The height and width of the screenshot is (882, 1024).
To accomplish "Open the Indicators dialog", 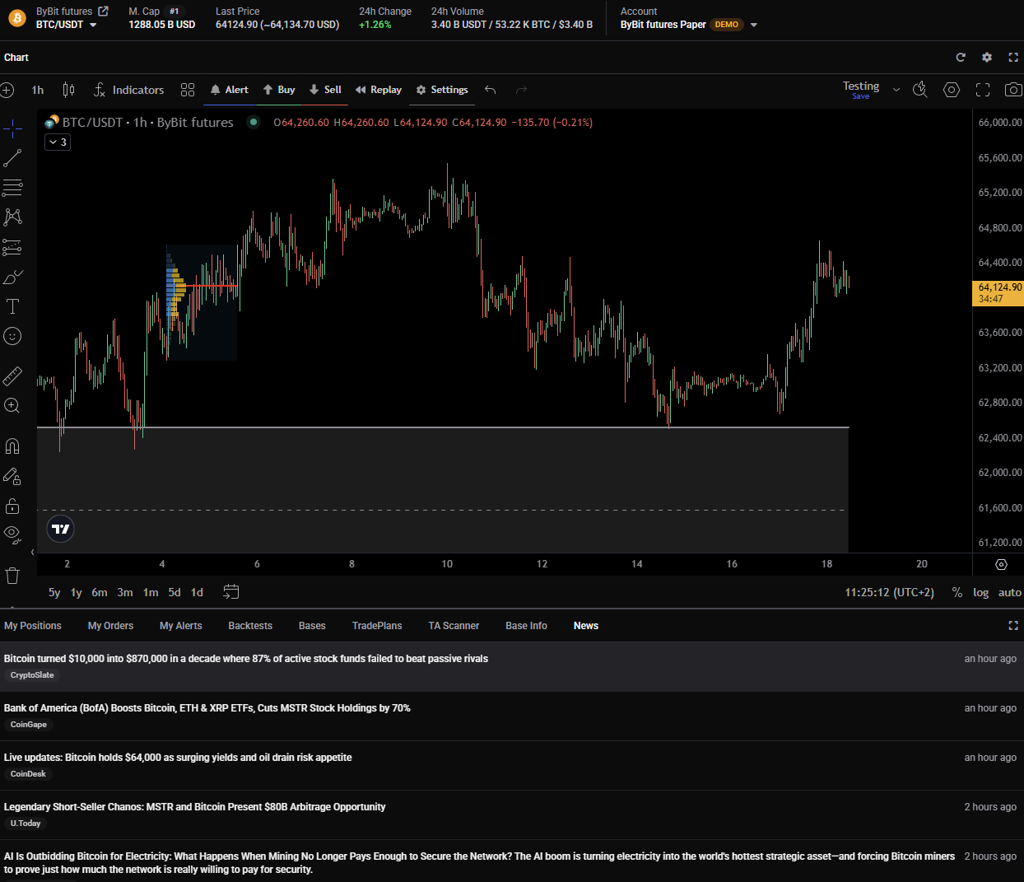I will (x=128, y=90).
